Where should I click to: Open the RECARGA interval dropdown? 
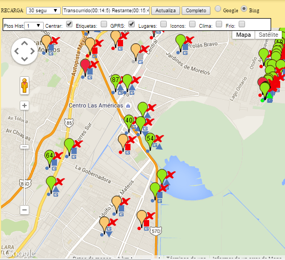(x=43, y=11)
